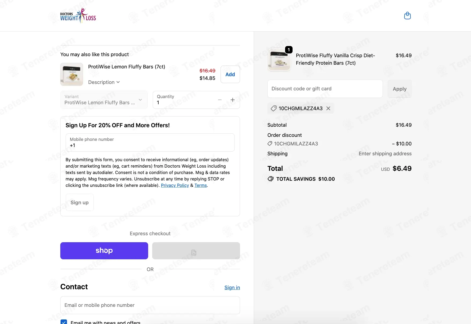Checkout with the Shop Pay button

coord(104,251)
